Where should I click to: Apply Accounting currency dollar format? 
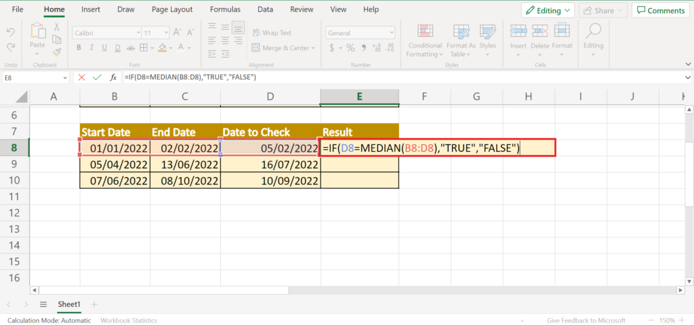coord(331,47)
